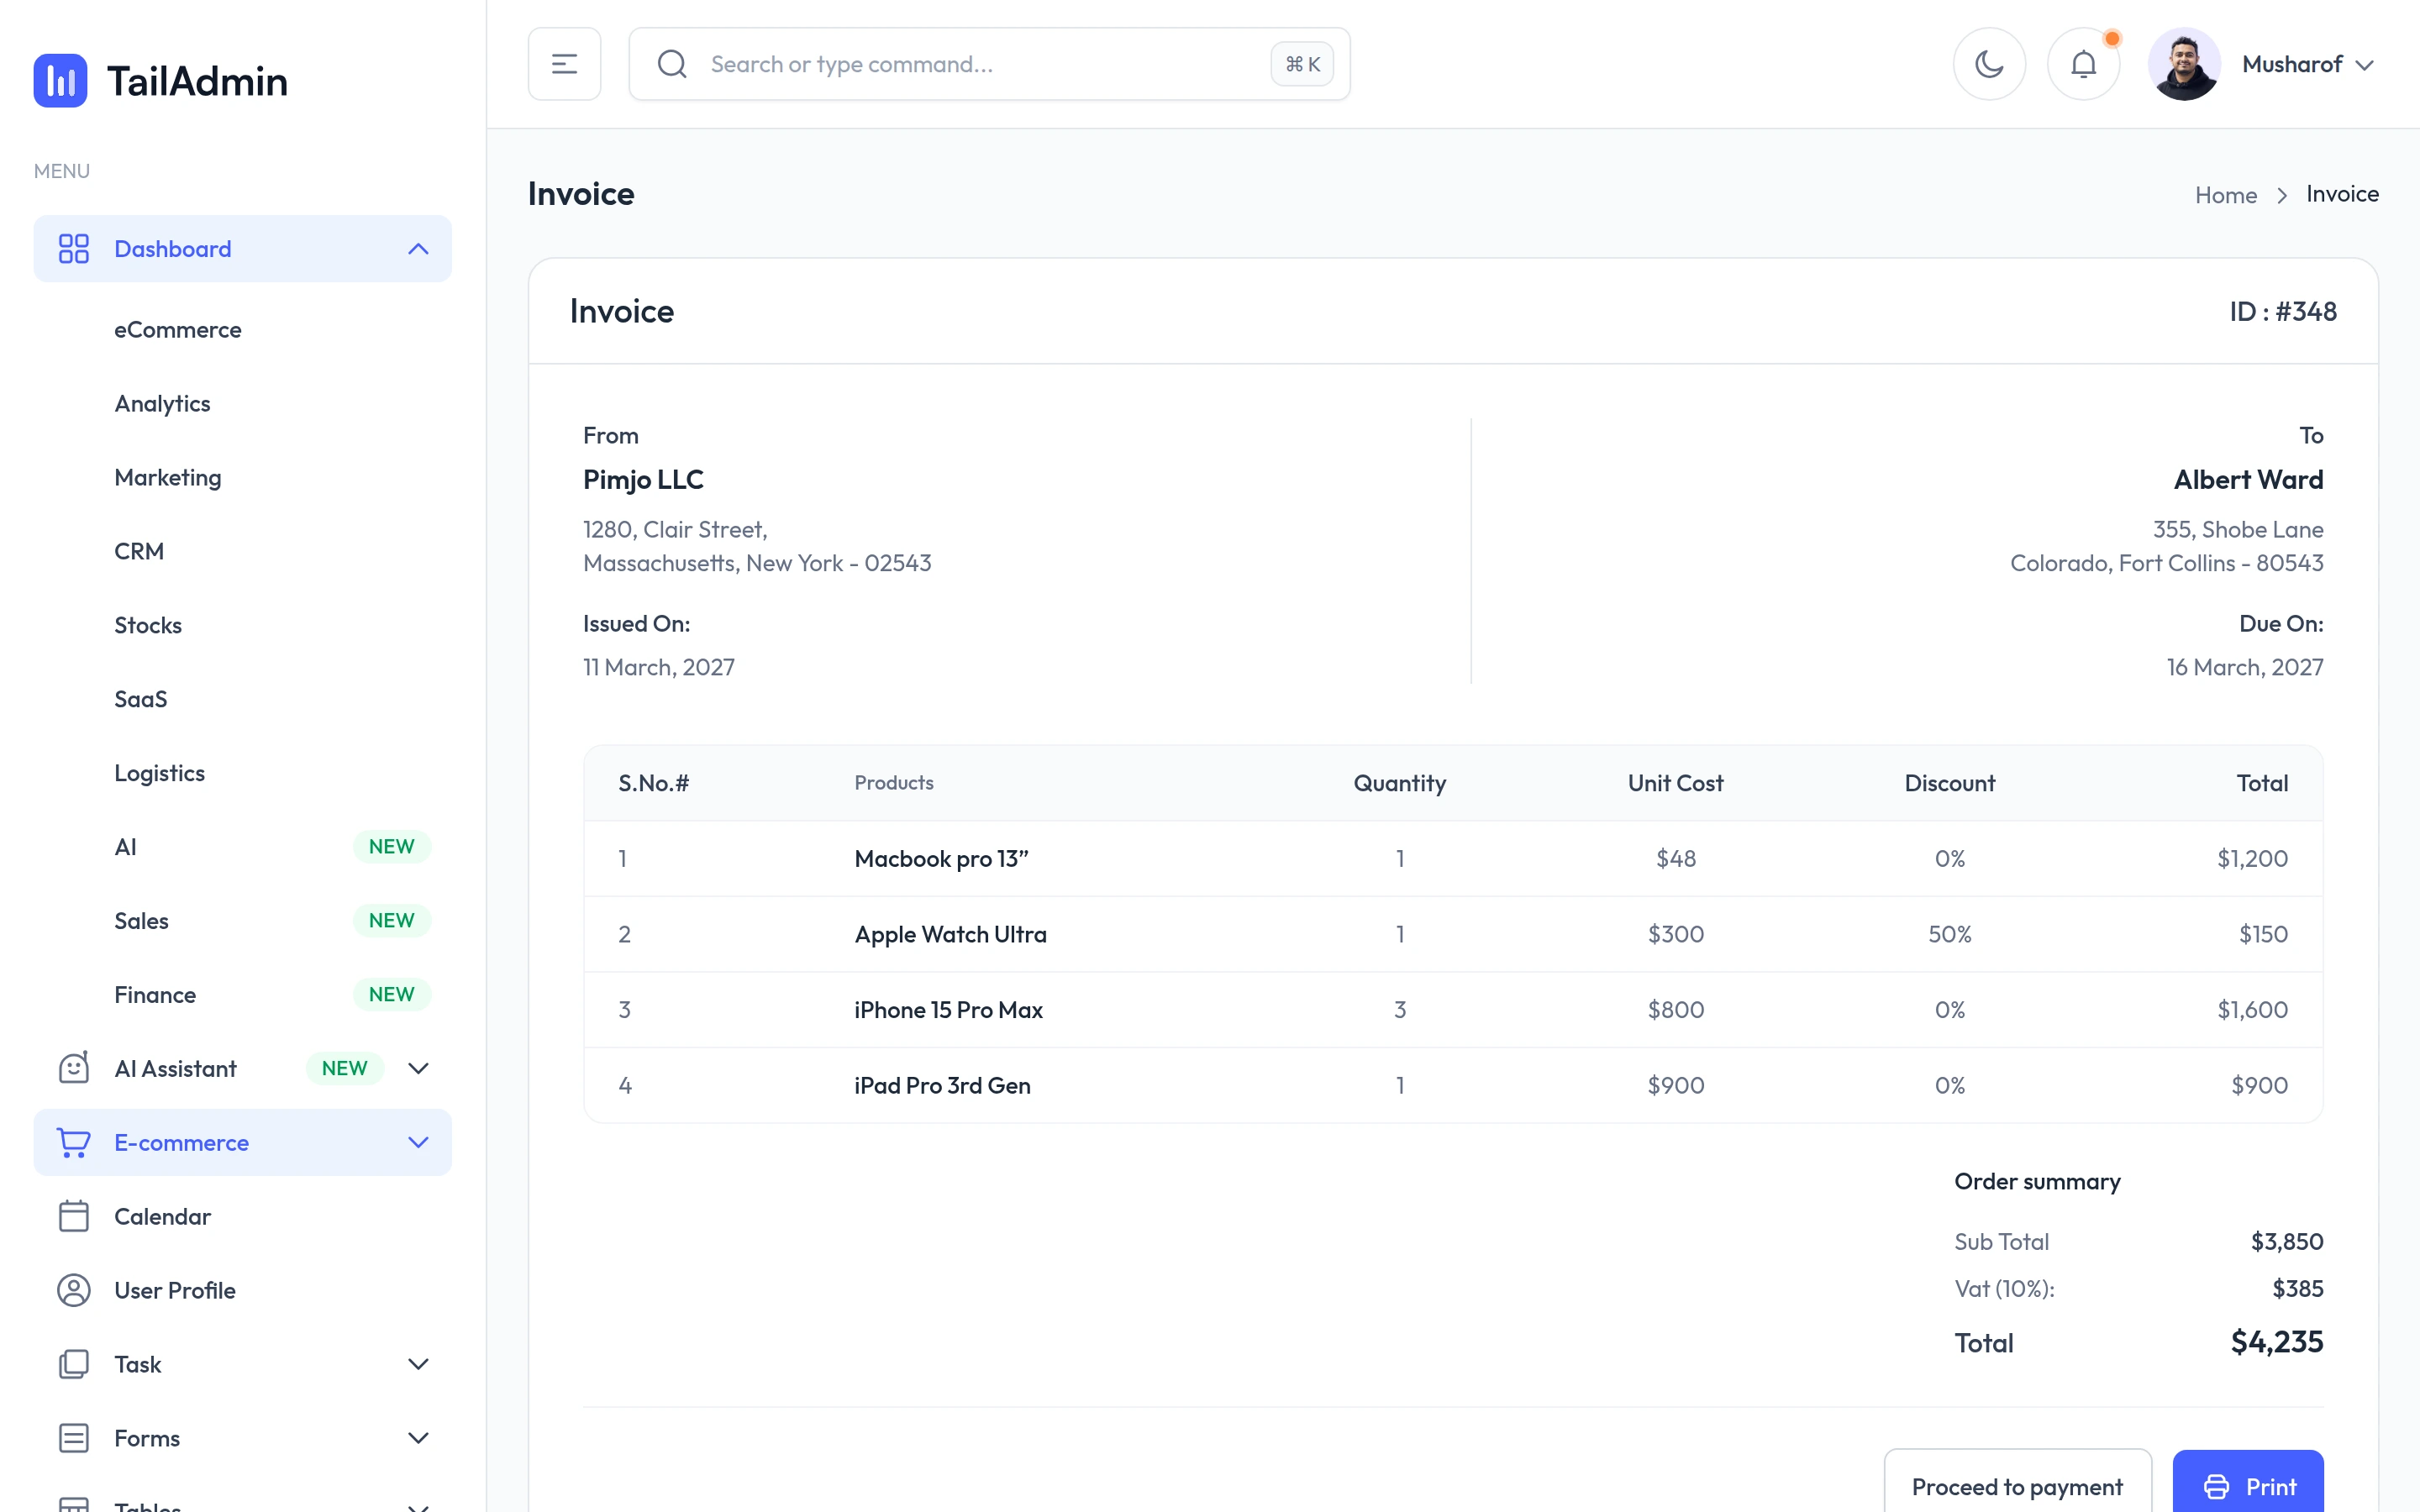Image resolution: width=2420 pixels, height=1512 pixels.
Task: Click the 50% discount cell
Action: tap(1949, 934)
